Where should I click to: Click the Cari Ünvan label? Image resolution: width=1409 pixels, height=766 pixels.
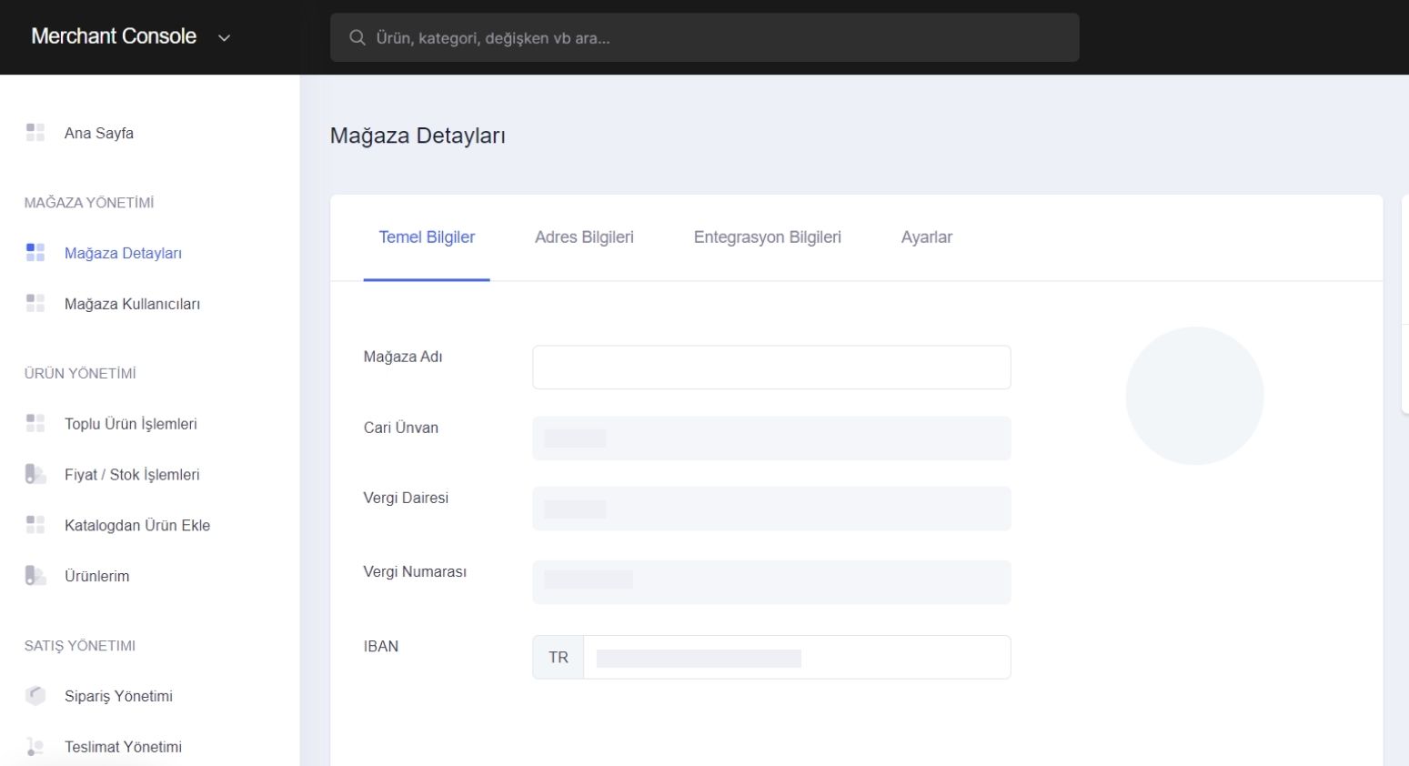tap(401, 428)
